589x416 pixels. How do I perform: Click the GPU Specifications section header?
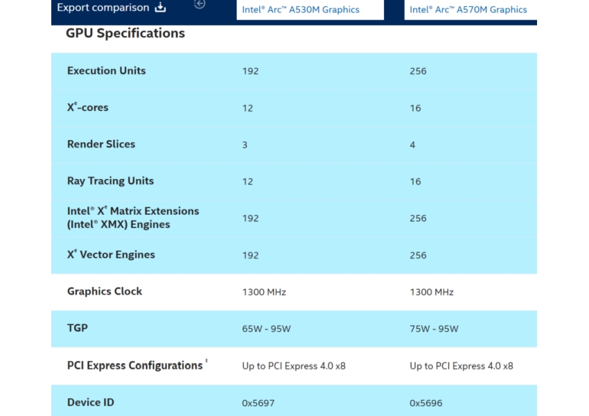(125, 33)
